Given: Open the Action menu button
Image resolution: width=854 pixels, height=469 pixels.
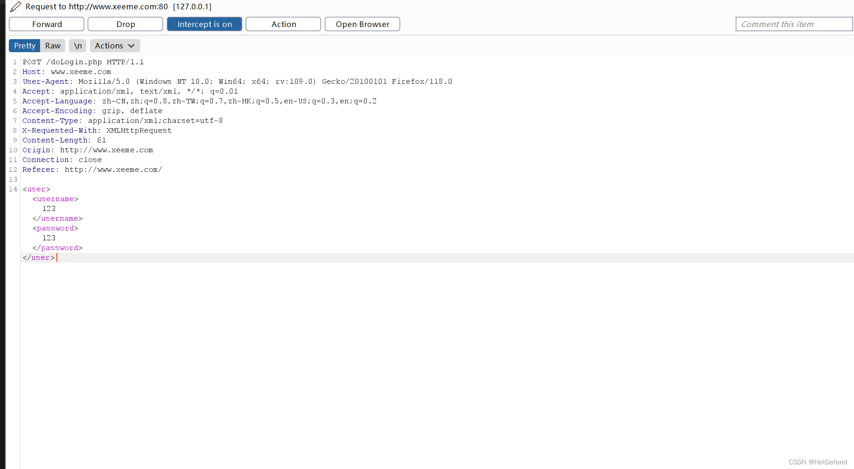Looking at the screenshot, I should tap(283, 24).
